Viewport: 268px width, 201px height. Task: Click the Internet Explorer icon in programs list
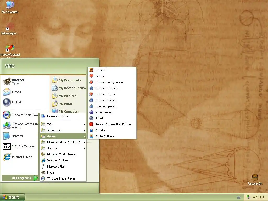[43, 160]
